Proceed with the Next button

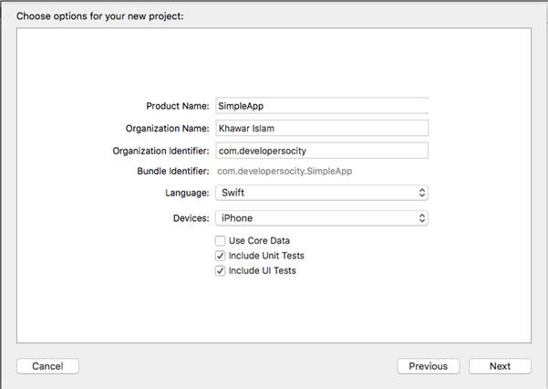(x=500, y=366)
